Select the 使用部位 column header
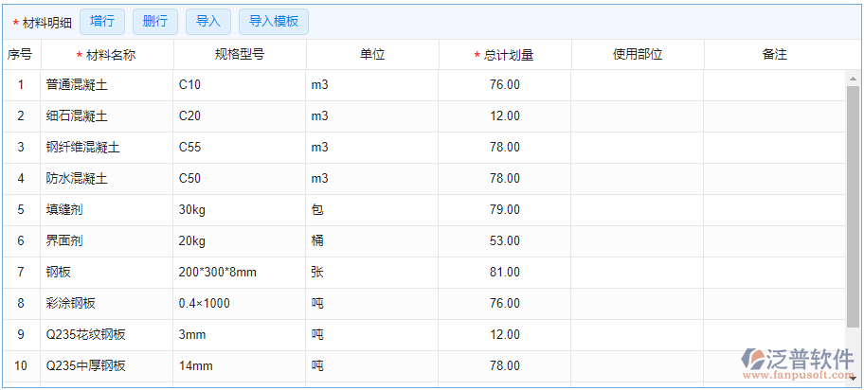Image resolution: width=864 pixels, height=390 pixels. click(x=638, y=55)
